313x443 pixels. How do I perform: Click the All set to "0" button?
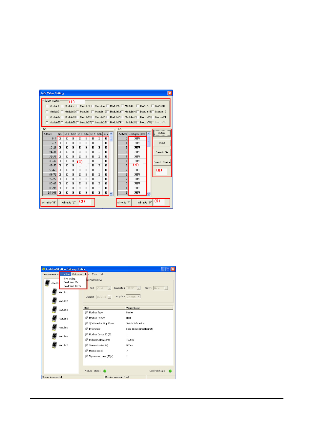coord(145,202)
